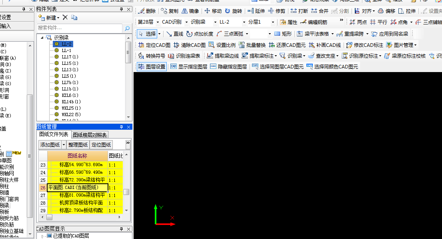The width and height of the screenshot is (442, 239).
Task: Choose the Move (移动) tool
Action: coord(213,11)
